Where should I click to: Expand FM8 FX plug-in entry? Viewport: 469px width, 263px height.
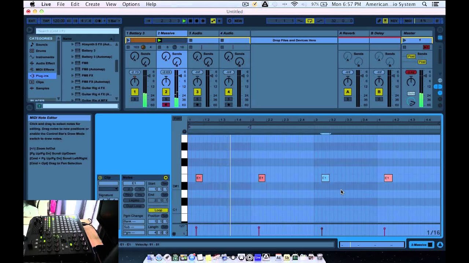click(x=73, y=75)
